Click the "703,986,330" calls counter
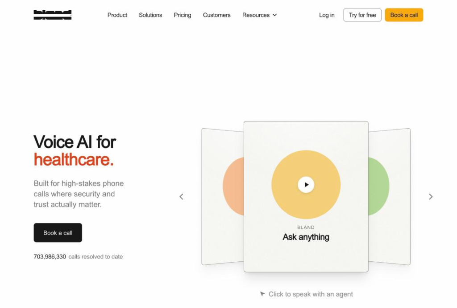Screen dimensions: 457x308 (x=50, y=257)
